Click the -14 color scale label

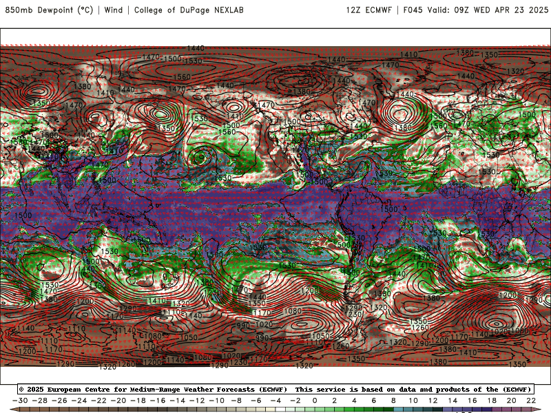178,401
